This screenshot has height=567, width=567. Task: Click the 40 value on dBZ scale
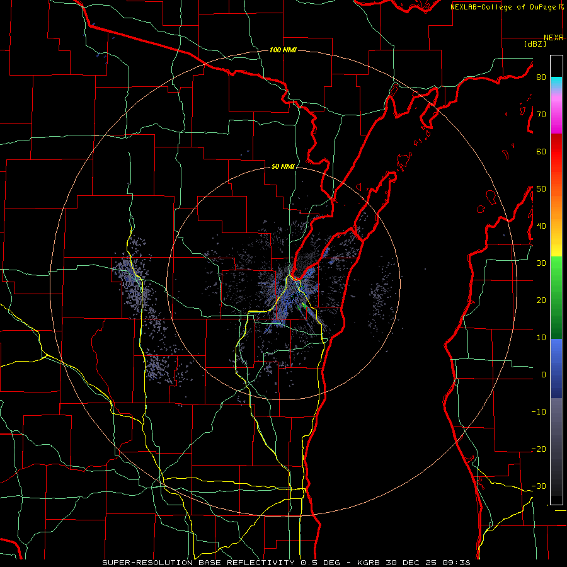pyautogui.click(x=541, y=226)
